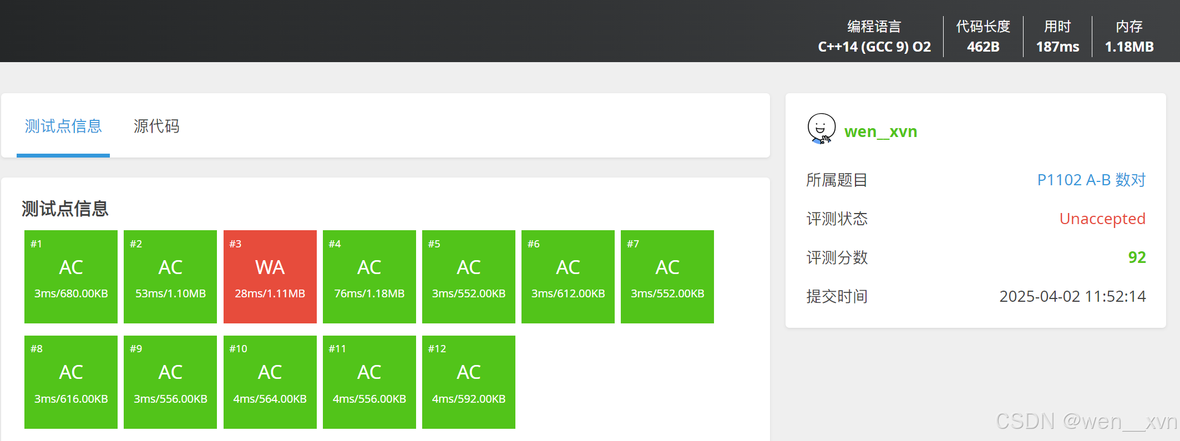Screen dimensions: 1180x441
Task: Click the 测试点信息 section heading
Action: (65, 209)
